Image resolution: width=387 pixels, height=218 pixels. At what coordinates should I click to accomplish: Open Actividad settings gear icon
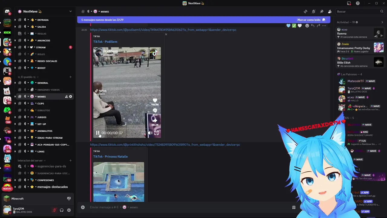(357, 22)
